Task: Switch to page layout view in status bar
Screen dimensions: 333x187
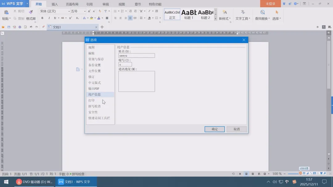Action: pyautogui.click(x=246, y=174)
